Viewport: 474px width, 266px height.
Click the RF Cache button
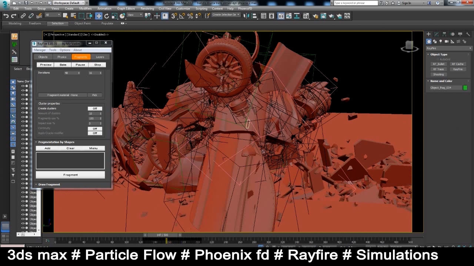pyautogui.click(x=458, y=64)
